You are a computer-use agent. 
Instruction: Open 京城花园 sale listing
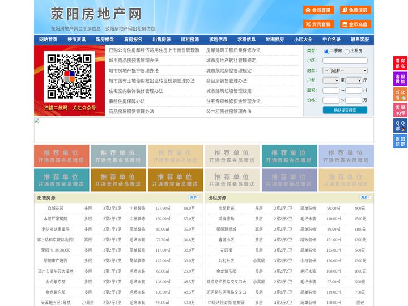pos(56,209)
